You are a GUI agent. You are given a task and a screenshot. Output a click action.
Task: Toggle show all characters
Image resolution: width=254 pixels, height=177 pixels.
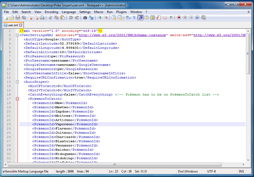tap(134, 18)
